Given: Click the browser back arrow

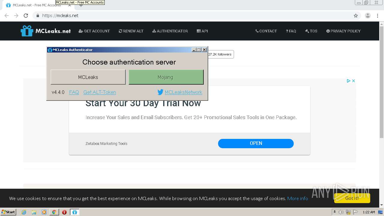Looking at the screenshot, I should point(7,16).
